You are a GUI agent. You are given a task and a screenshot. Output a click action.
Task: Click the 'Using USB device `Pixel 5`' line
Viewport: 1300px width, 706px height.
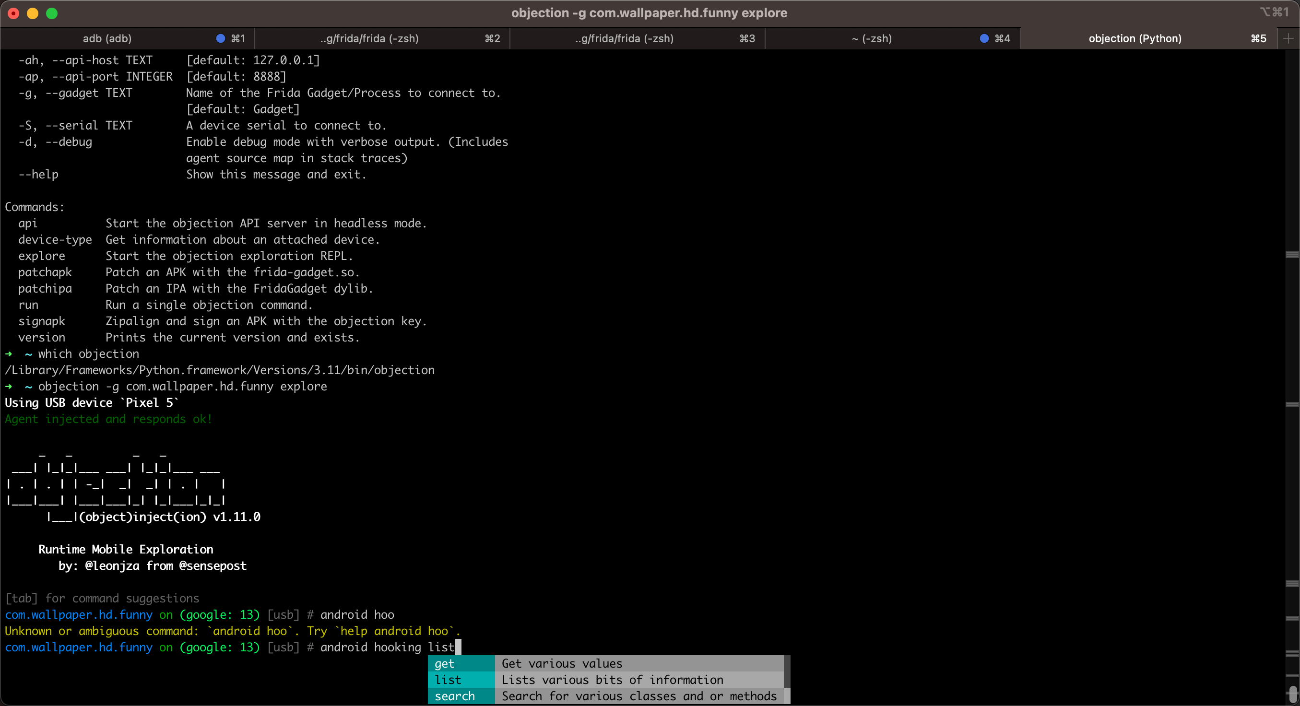[x=91, y=403]
